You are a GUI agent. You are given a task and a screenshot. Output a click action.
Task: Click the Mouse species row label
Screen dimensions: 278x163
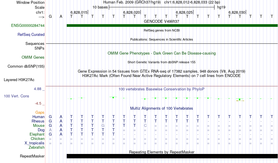pos(39,126)
